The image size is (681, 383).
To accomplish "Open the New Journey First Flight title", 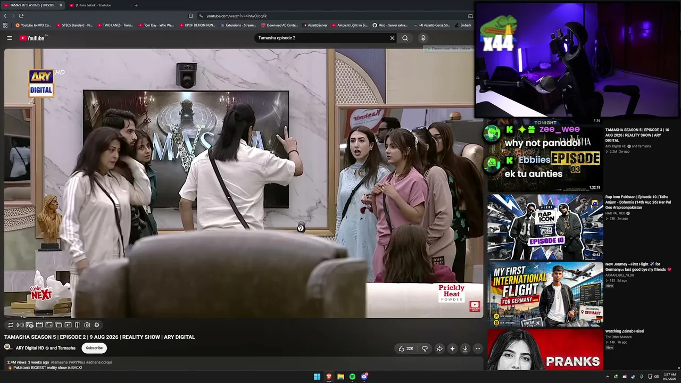I will coord(638,267).
